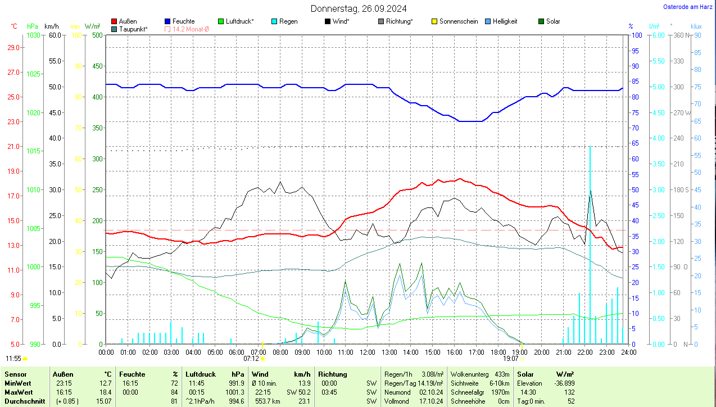Image resolution: width=716 pixels, height=407 pixels.
Task: Click the 19:07 sunset marker
Action: tap(513, 358)
